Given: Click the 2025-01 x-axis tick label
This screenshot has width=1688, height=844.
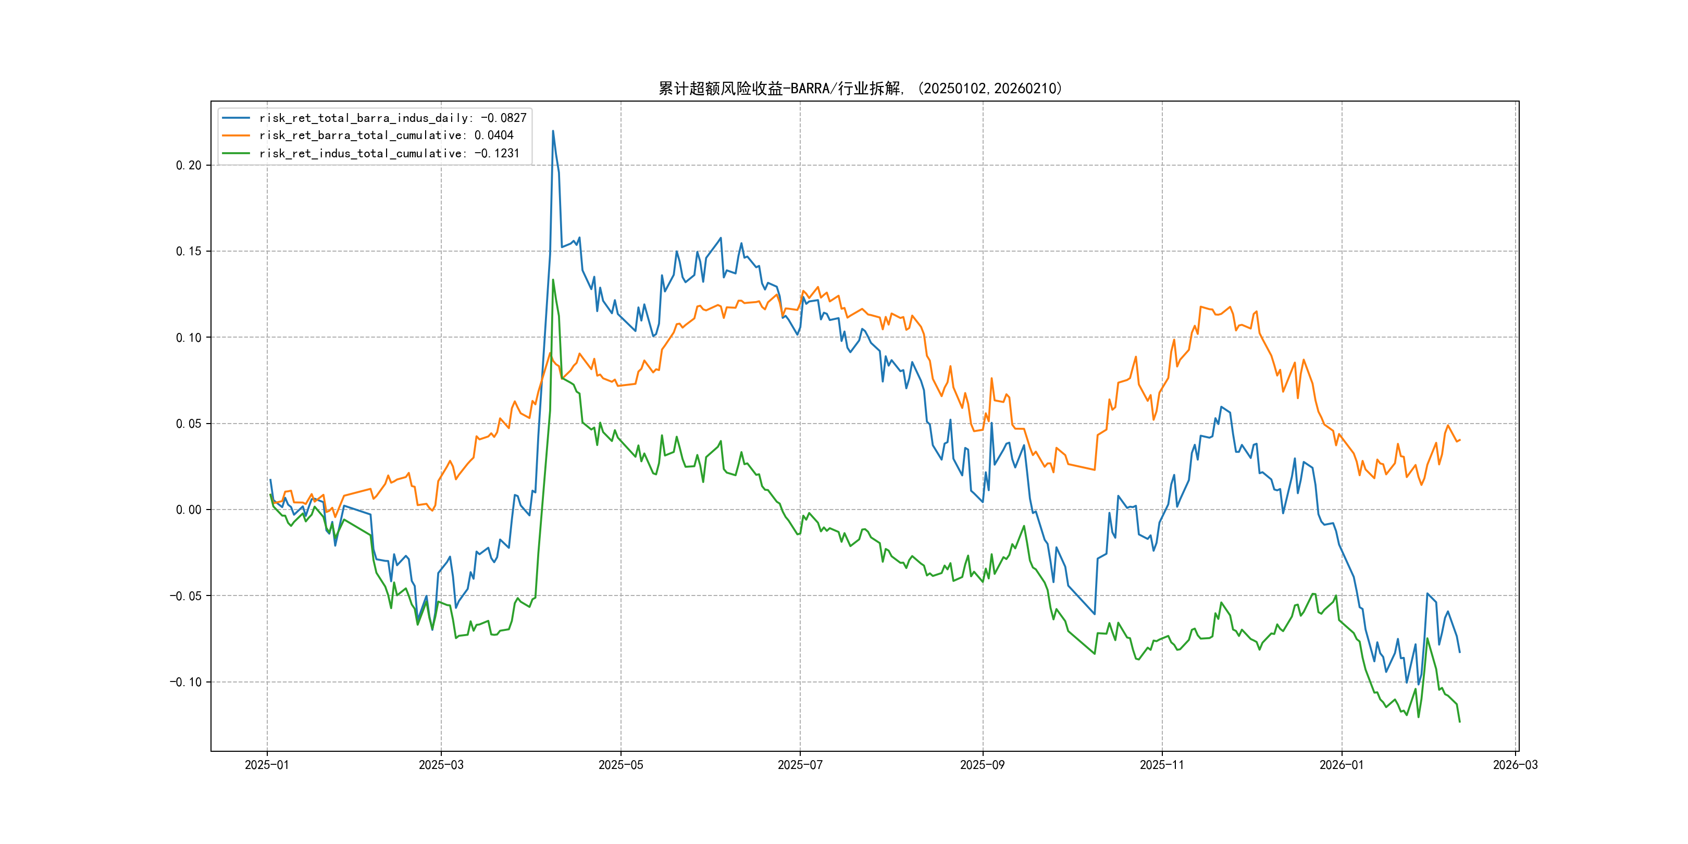Looking at the screenshot, I should point(267,765).
